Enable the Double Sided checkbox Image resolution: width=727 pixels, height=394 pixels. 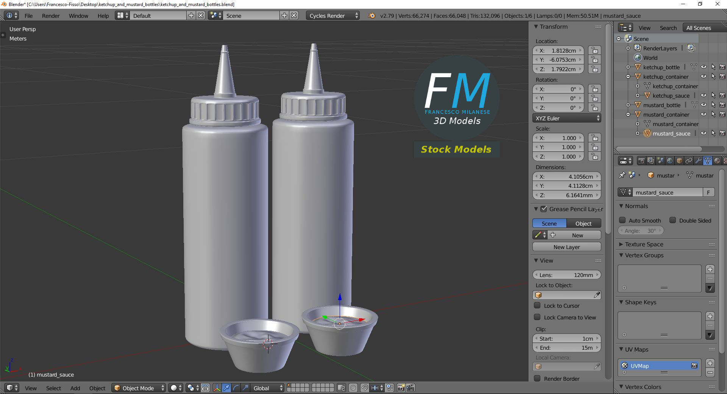point(672,220)
